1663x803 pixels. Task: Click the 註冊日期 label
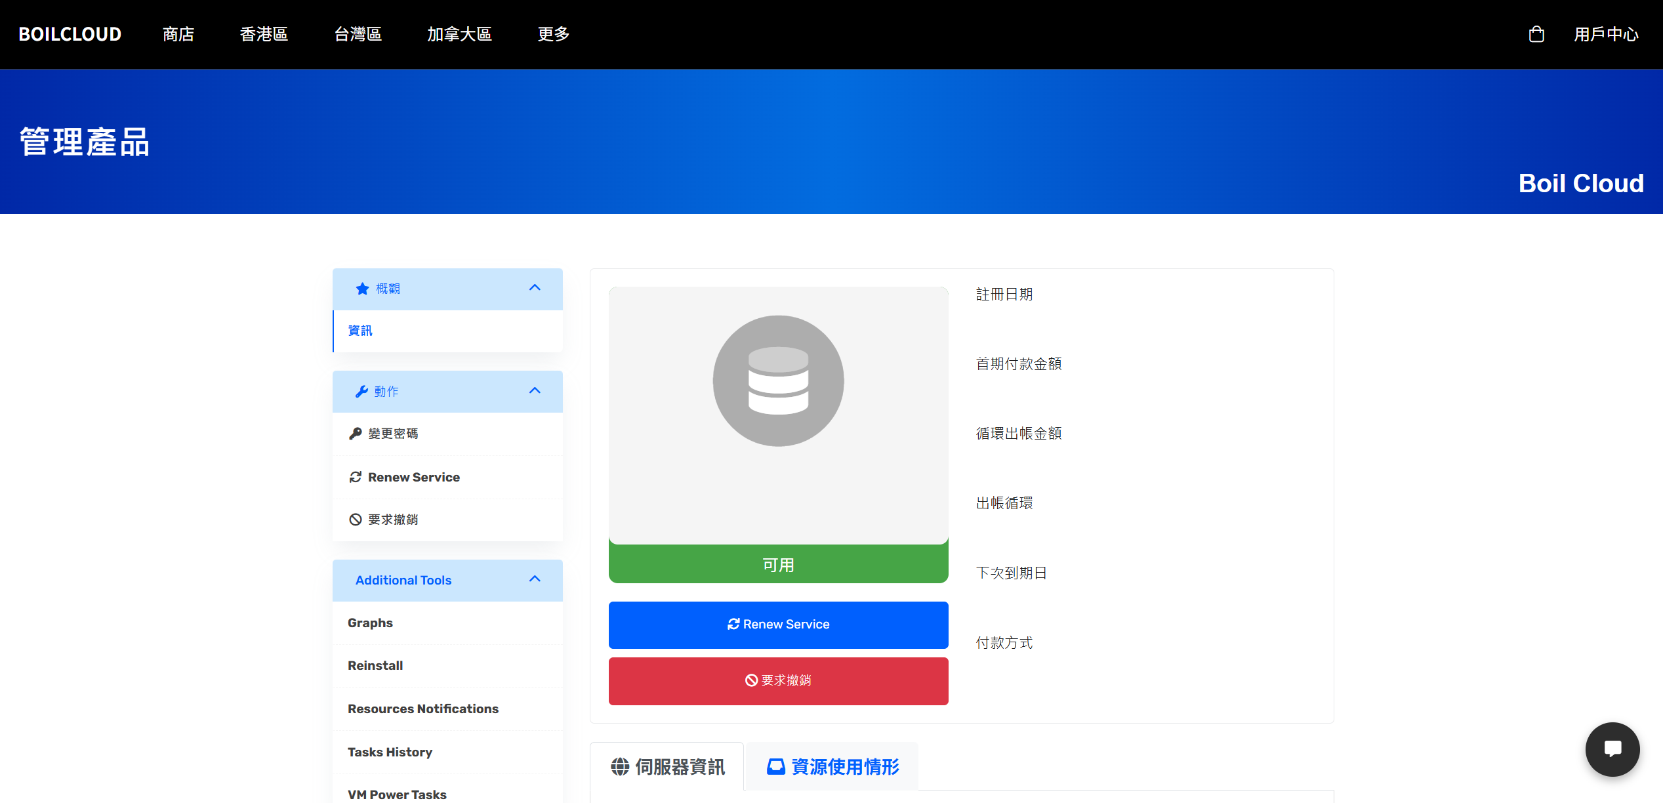1004,294
